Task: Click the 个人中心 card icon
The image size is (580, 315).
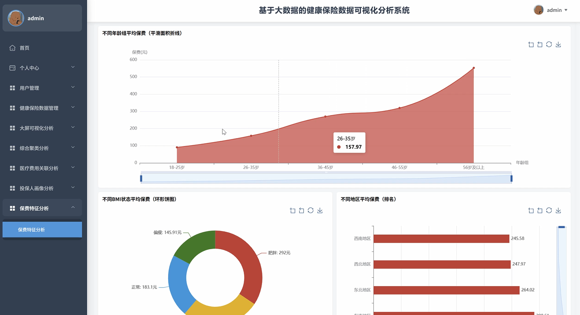Action: coord(12,68)
